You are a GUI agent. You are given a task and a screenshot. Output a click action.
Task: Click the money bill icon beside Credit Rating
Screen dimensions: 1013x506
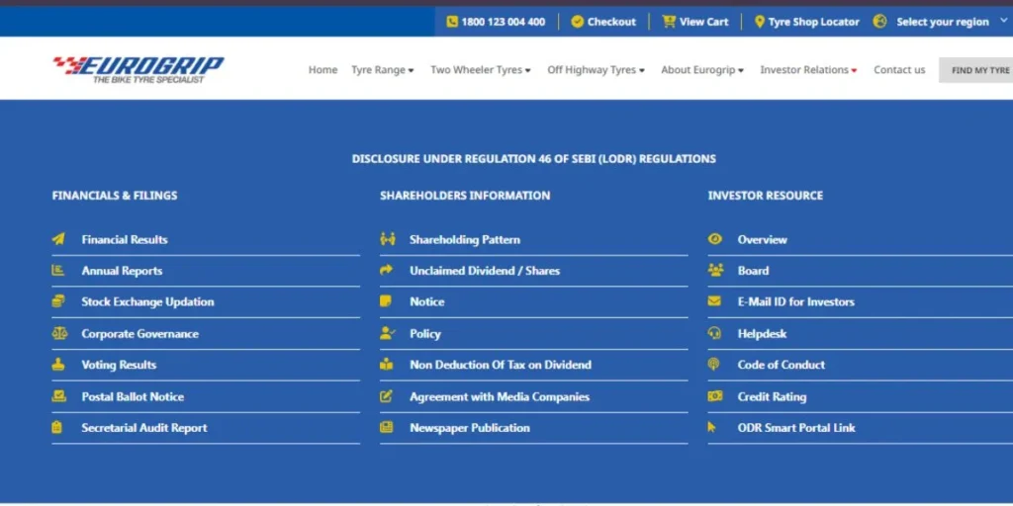[x=715, y=396]
